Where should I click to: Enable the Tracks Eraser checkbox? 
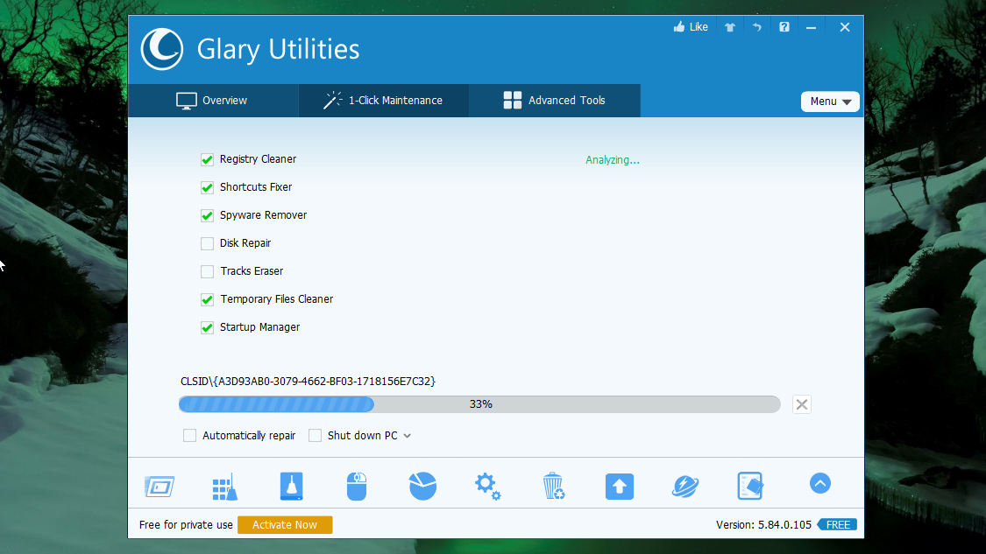click(x=207, y=271)
